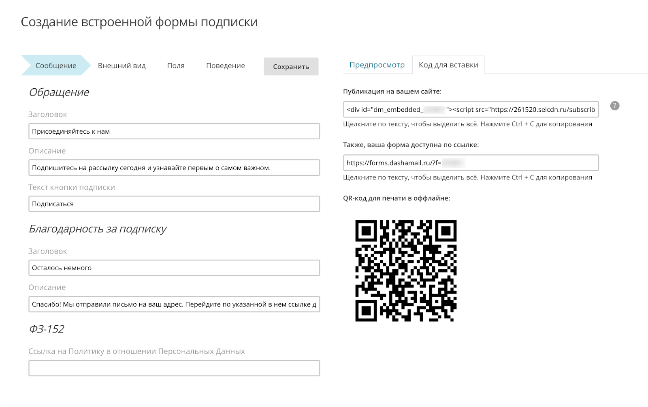648x407 pixels.
Task: Click the 'Благодарность за подписку' section heading
Action: tap(98, 229)
